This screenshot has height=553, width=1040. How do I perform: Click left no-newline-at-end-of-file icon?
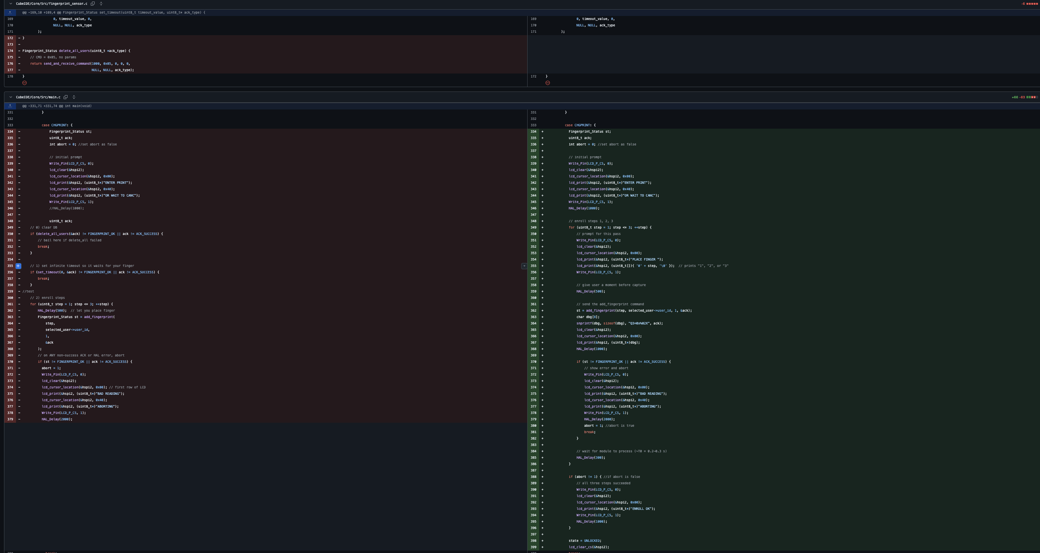click(x=25, y=83)
